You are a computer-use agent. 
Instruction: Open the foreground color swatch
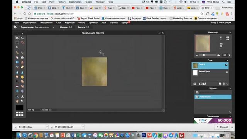tap(20, 108)
